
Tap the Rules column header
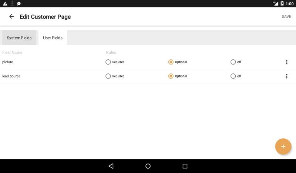coord(111,52)
